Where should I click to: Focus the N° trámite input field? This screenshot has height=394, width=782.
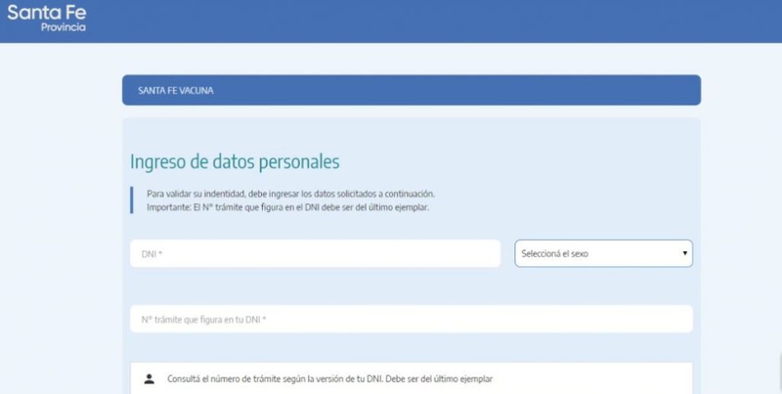point(411,319)
